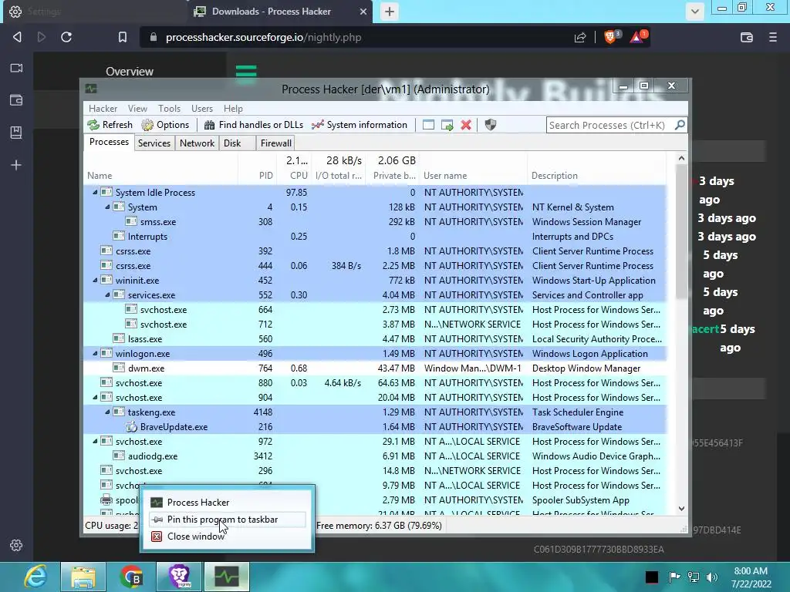Image resolution: width=790 pixels, height=592 pixels.
Task: Open the View menu
Action: point(137,108)
